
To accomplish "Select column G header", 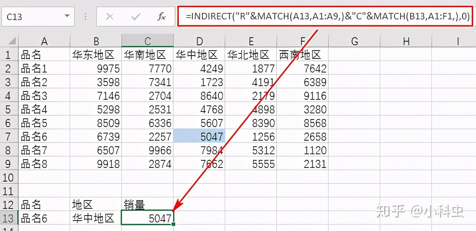I will [x=354, y=41].
